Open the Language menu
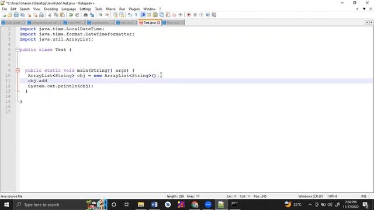Viewport: 374px width, 210px height. tap(69, 9)
